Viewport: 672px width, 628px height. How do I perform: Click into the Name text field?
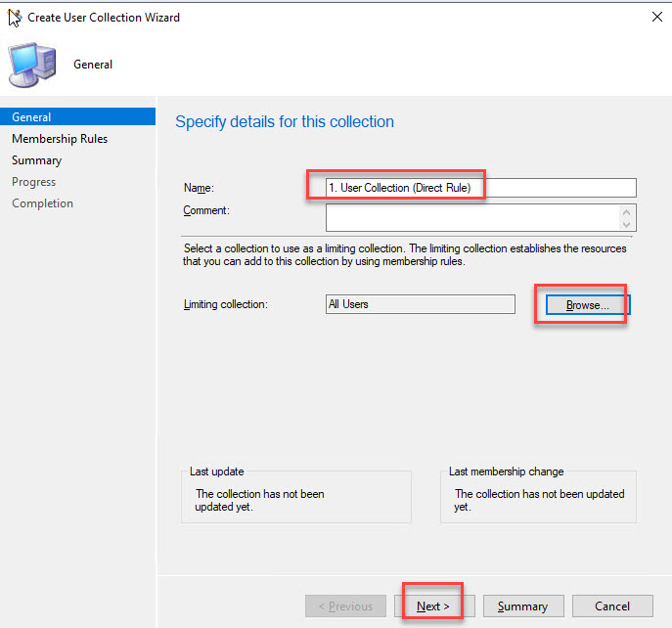(480, 188)
